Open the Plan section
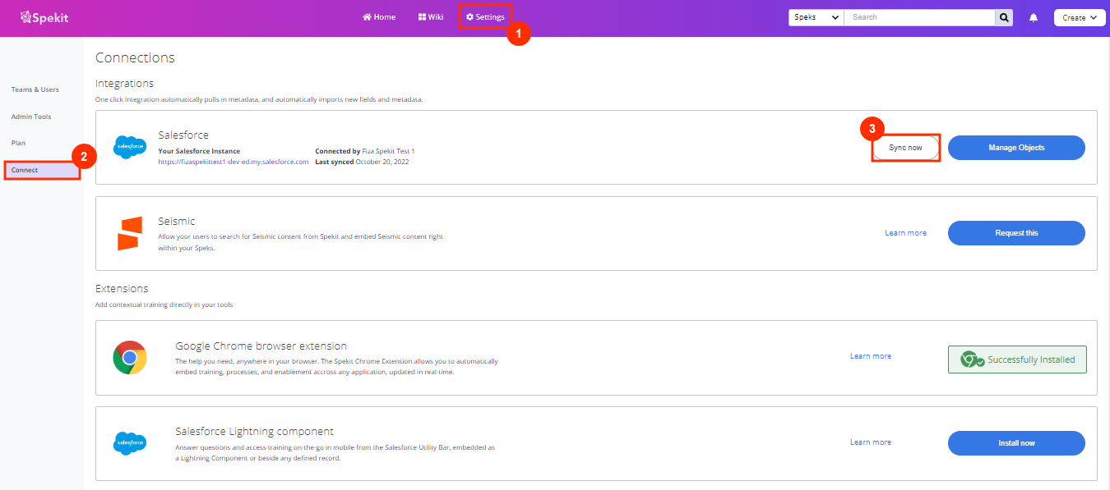The image size is (1110, 490). coord(18,143)
